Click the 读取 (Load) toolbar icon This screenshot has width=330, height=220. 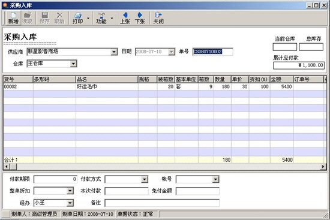point(28,18)
